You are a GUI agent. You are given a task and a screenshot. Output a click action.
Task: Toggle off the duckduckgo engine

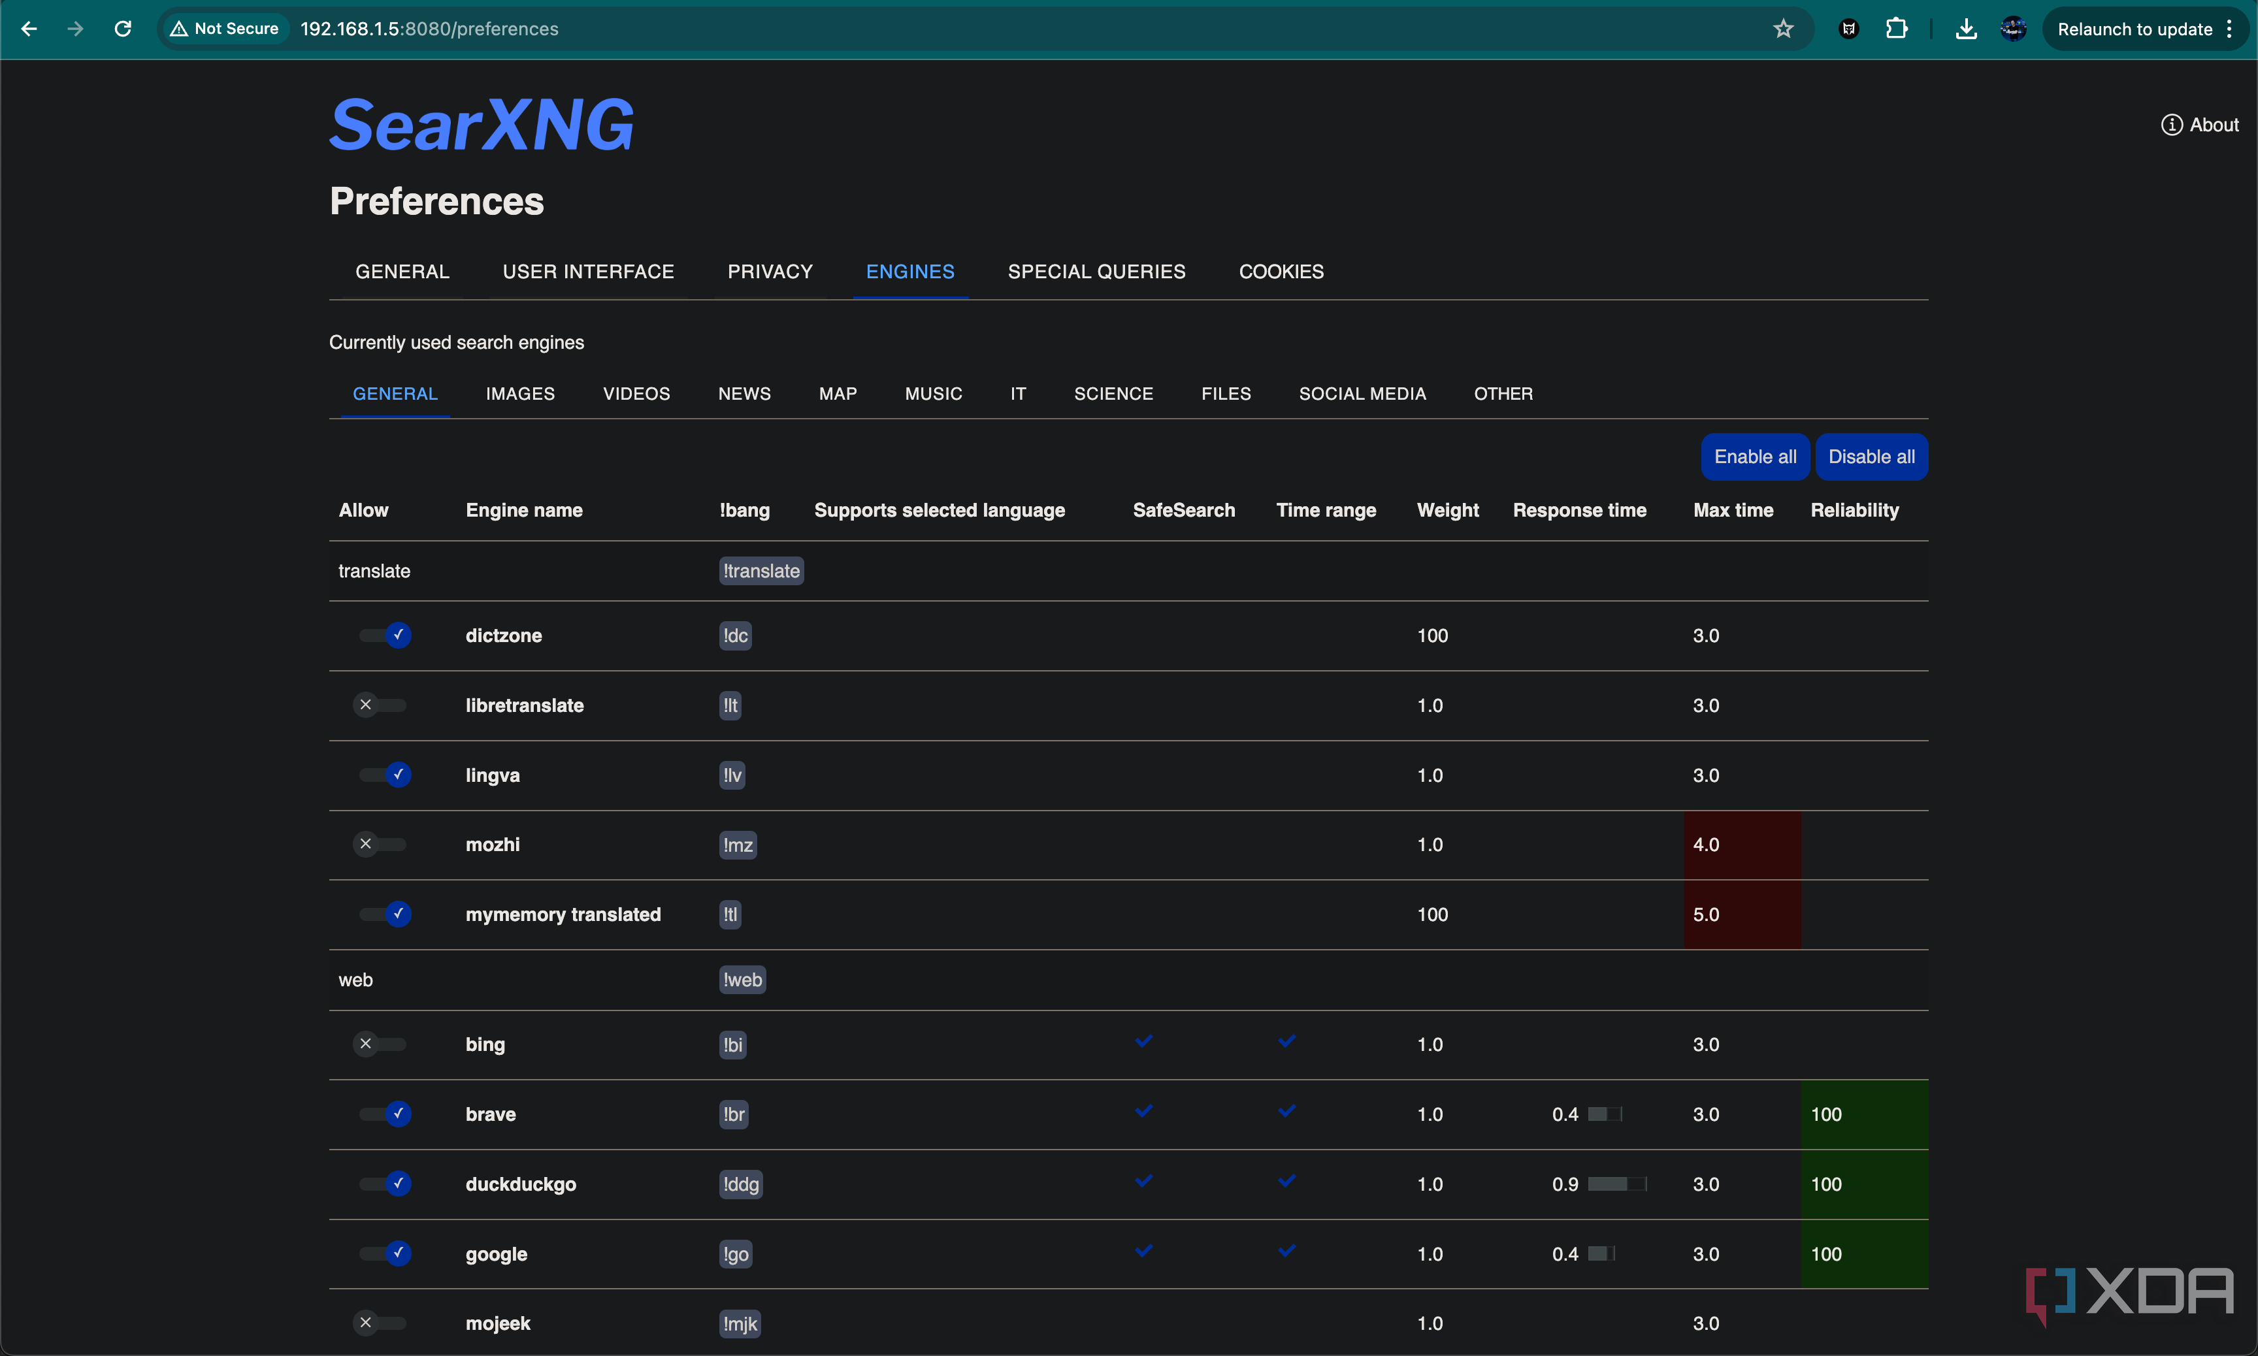point(384,1184)
